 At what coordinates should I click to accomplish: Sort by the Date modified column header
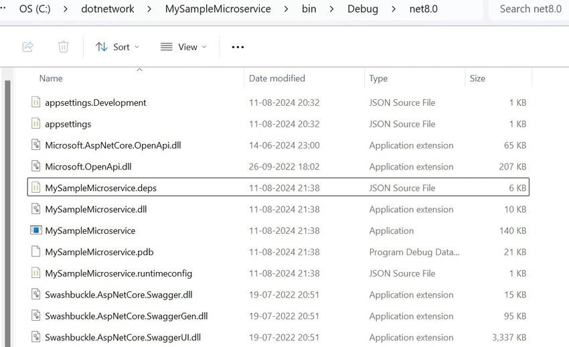[x=277, y=78]
